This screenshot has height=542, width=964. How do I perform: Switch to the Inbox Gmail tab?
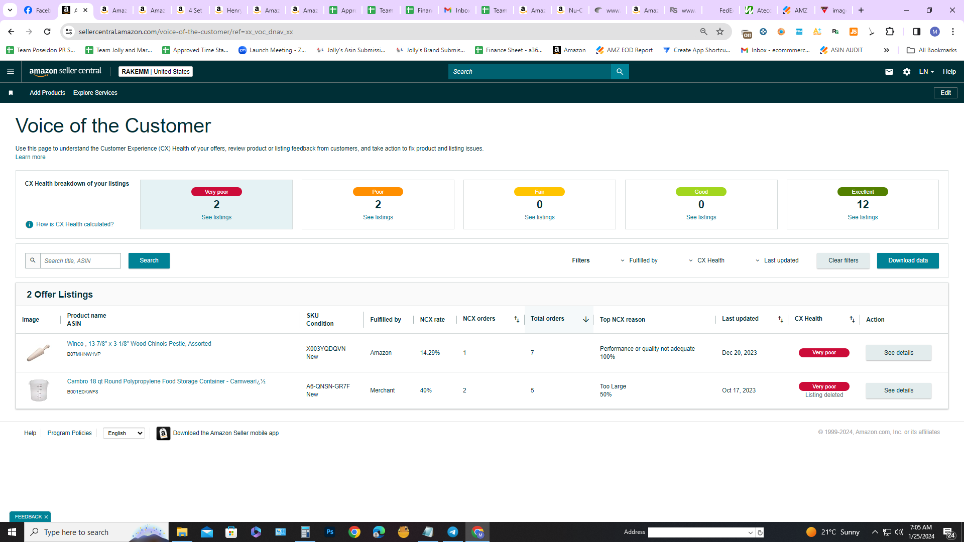coord(457,10)
